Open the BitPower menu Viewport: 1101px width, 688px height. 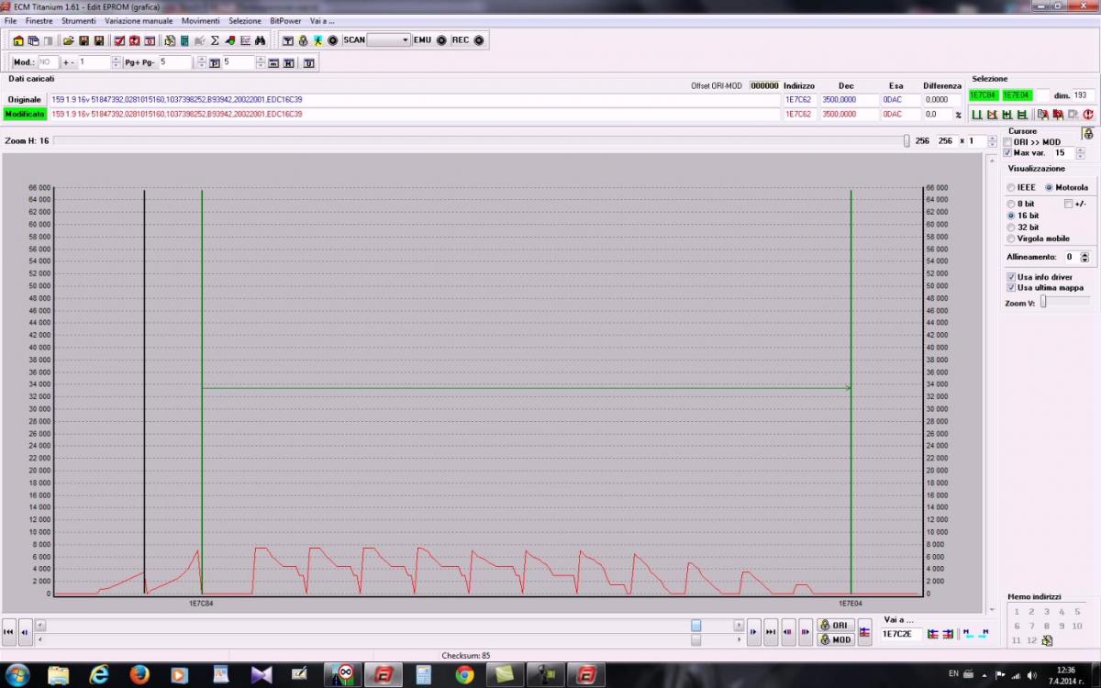coord(285,20)
